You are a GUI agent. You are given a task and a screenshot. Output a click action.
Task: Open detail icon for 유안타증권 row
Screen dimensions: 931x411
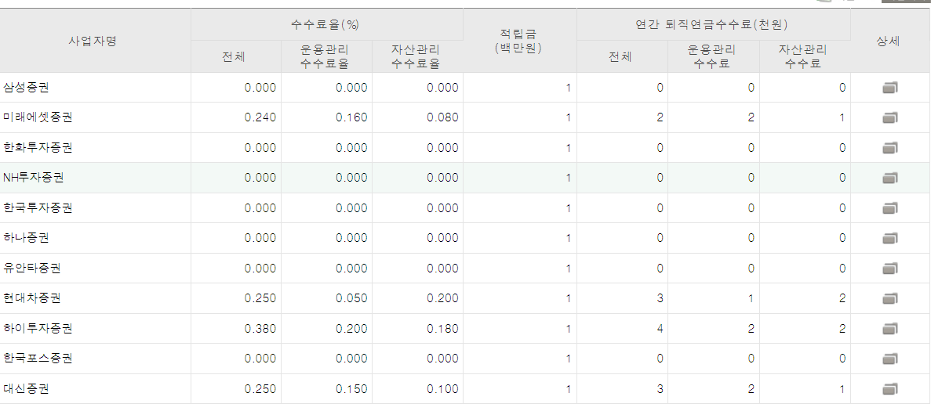pos(889,269)
